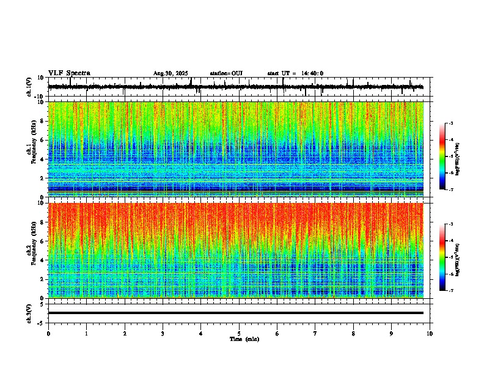484x374 pixels.
Task: Click the ch.2 spectrogram panel
Action: pyautogui.click(x=236, y=251)
